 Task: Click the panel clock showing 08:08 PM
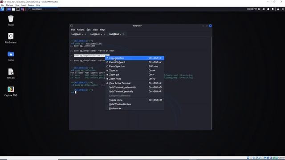(252, 9)
